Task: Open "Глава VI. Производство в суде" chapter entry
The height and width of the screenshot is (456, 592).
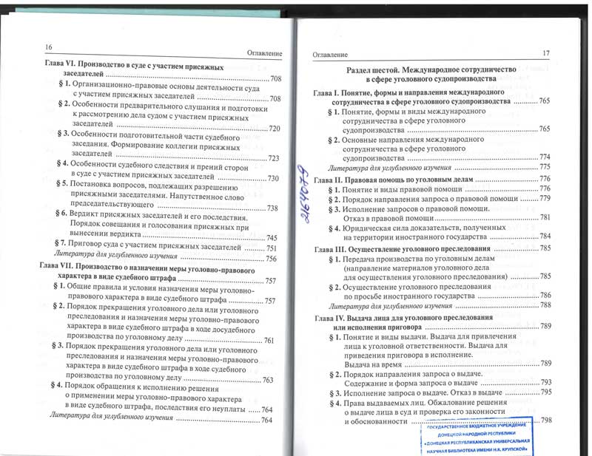Action: pyautogui.click(x=148, y=71)
